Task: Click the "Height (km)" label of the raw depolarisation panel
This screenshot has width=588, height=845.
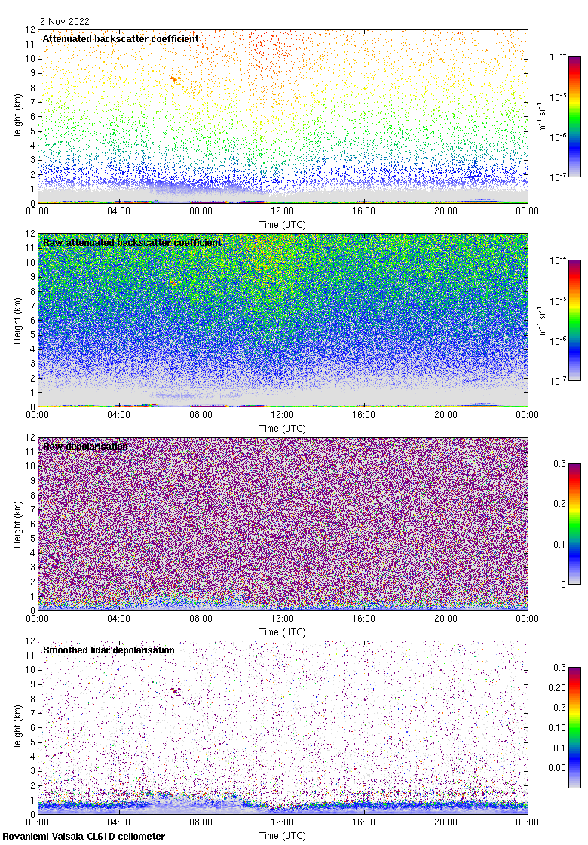Action: [17, 524]
